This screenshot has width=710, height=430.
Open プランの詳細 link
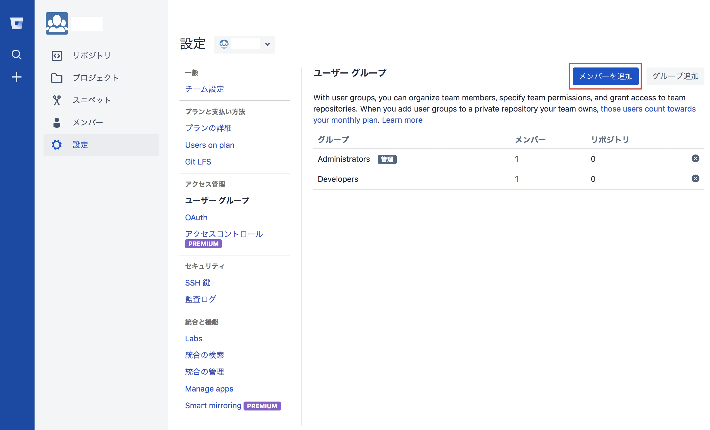coord(208,128)
